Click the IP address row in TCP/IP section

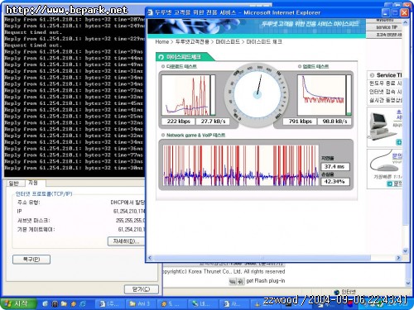80,212
